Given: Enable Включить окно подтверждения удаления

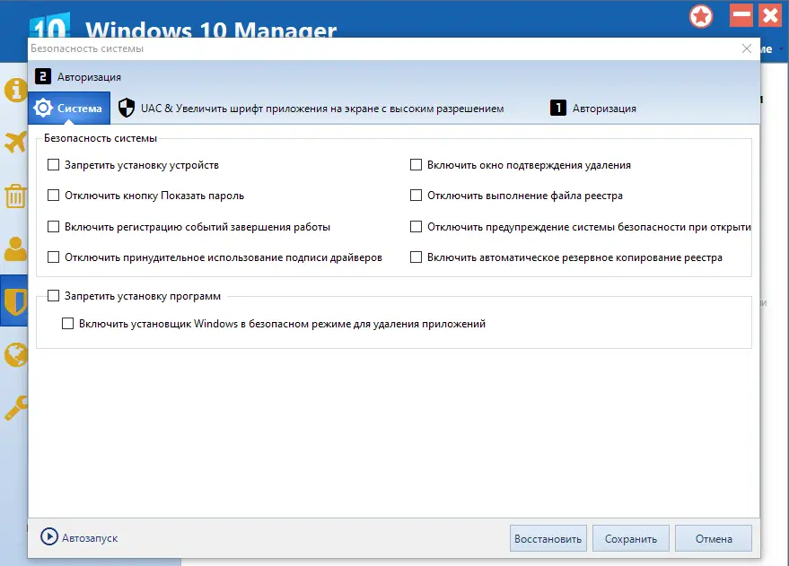Looking at the screenshot, I should pyautogui.click(x=416, y=165).
